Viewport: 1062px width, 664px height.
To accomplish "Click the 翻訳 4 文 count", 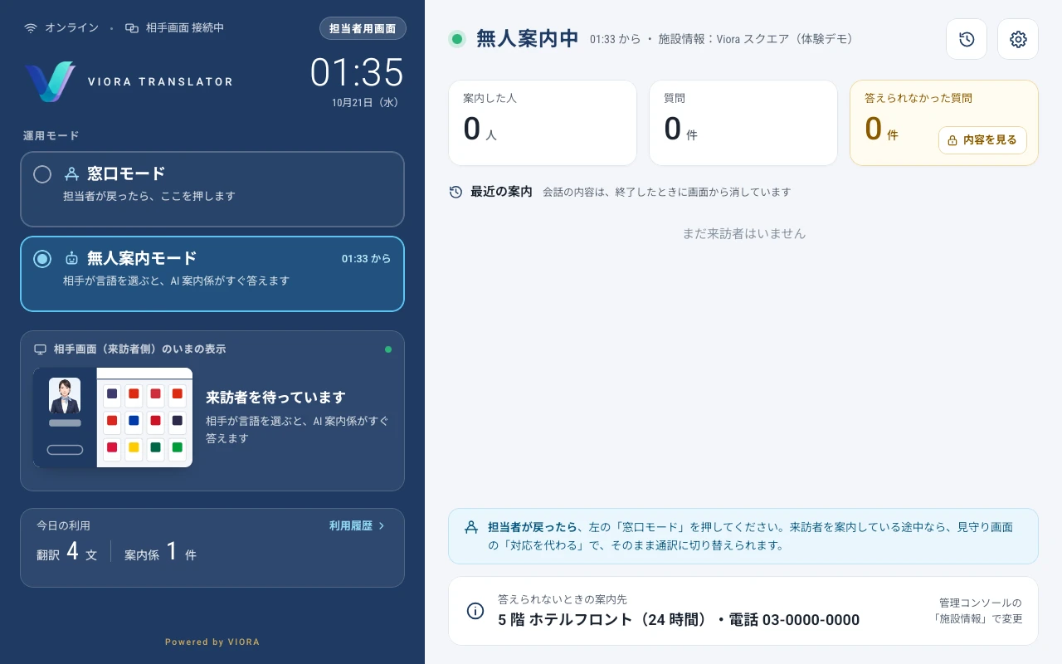I will pos(67,552).
